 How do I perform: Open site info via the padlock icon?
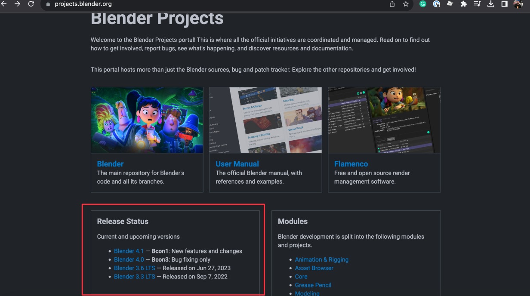coord(49,6)
